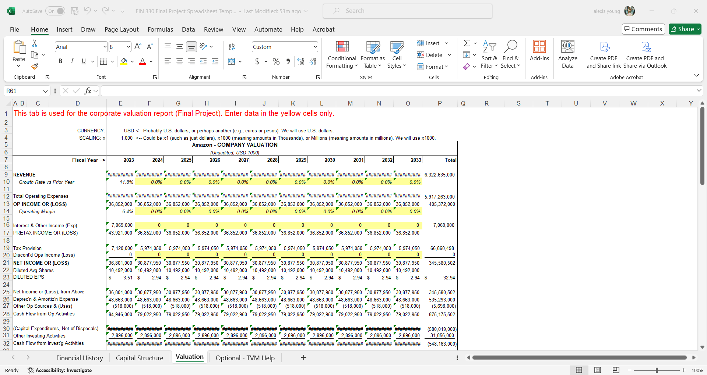This screenshot has width=707, height=375.
Task: Apply percent number format
Action: tap(276, 61)
